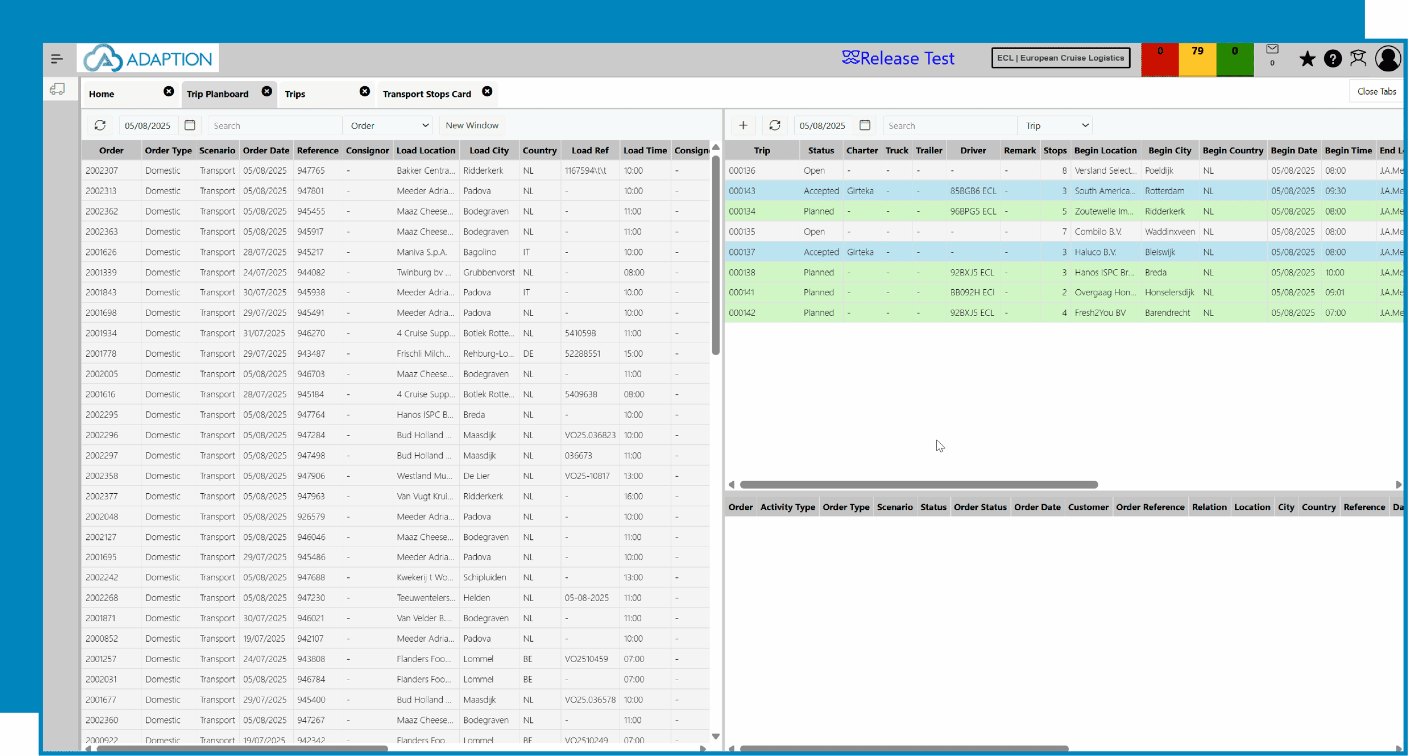Open ECL European Cruise Logistics selector
The image size is (1408, 756).
point(1060,58)
